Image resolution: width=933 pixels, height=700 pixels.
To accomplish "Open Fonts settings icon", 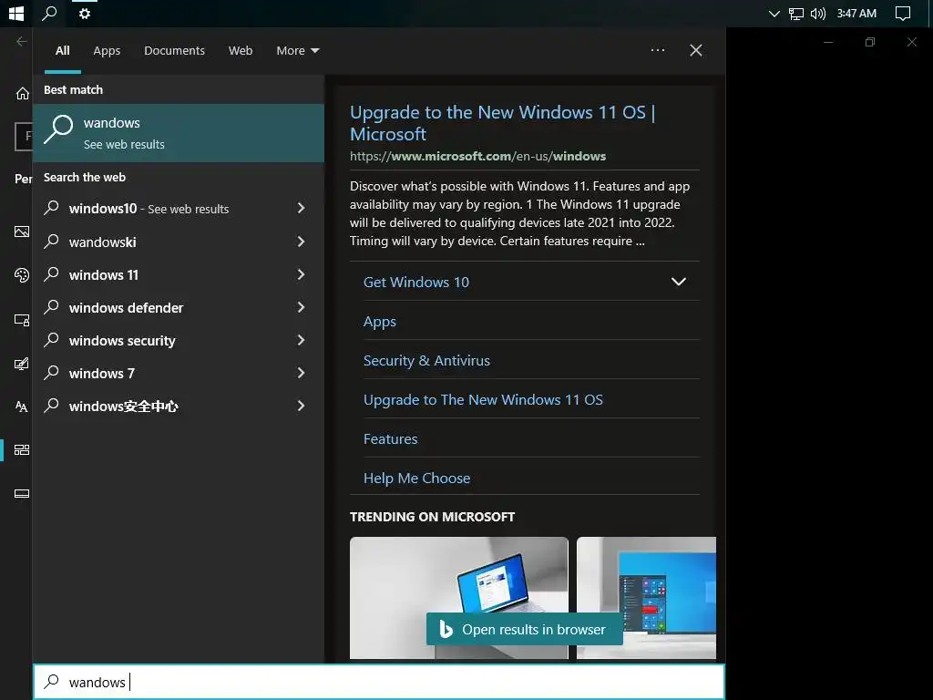I will [22, 407].
